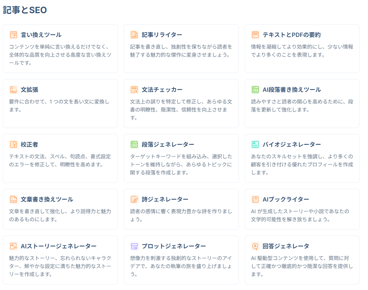Viewport: 368px width, 290px height.
Task: Open the AIブックライター icon
Action: 254,199
